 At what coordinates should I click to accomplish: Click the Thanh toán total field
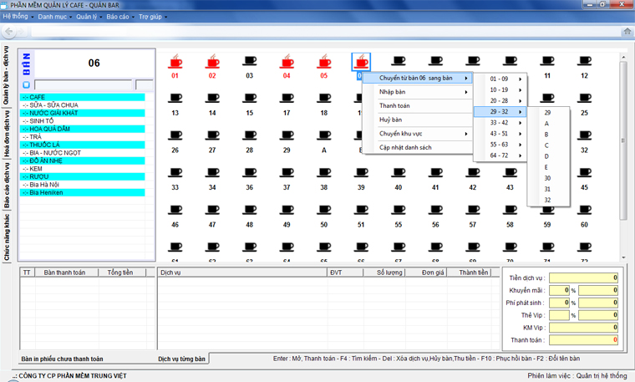[x=583, y=340]
